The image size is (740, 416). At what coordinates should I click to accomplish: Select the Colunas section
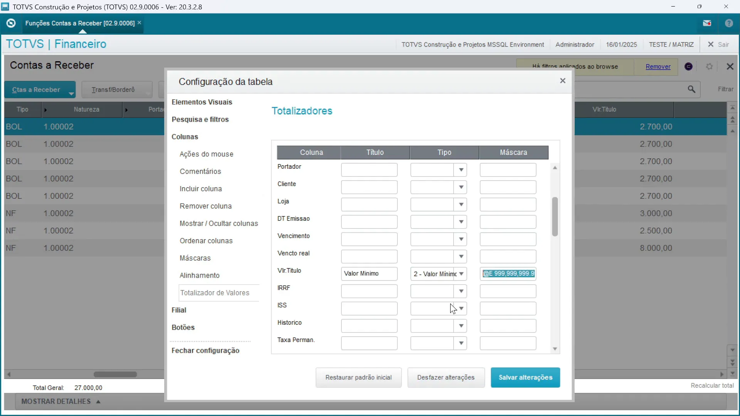pos(185,137)
